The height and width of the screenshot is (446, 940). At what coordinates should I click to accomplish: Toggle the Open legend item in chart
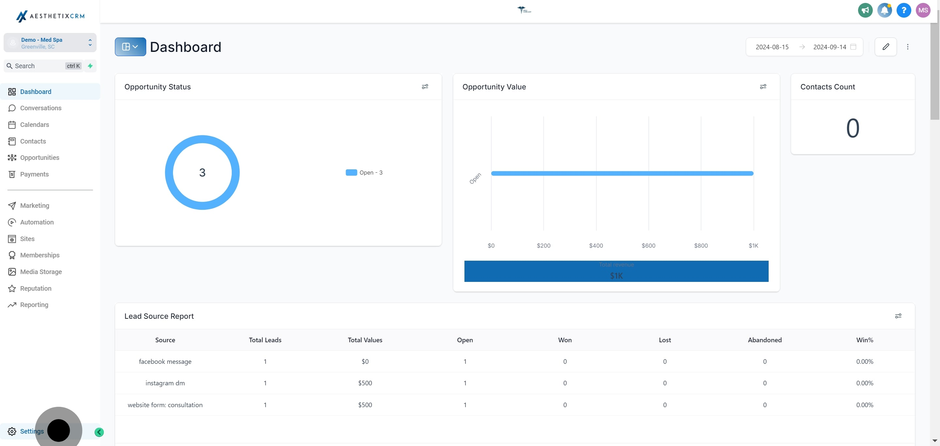pos(364,173)
